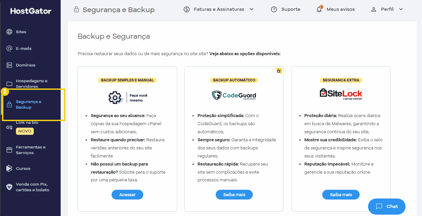Click the store icon beside Ferramentas e Serviços
The width and height of the screenshot is (422, 216).
tap(9, 150)
